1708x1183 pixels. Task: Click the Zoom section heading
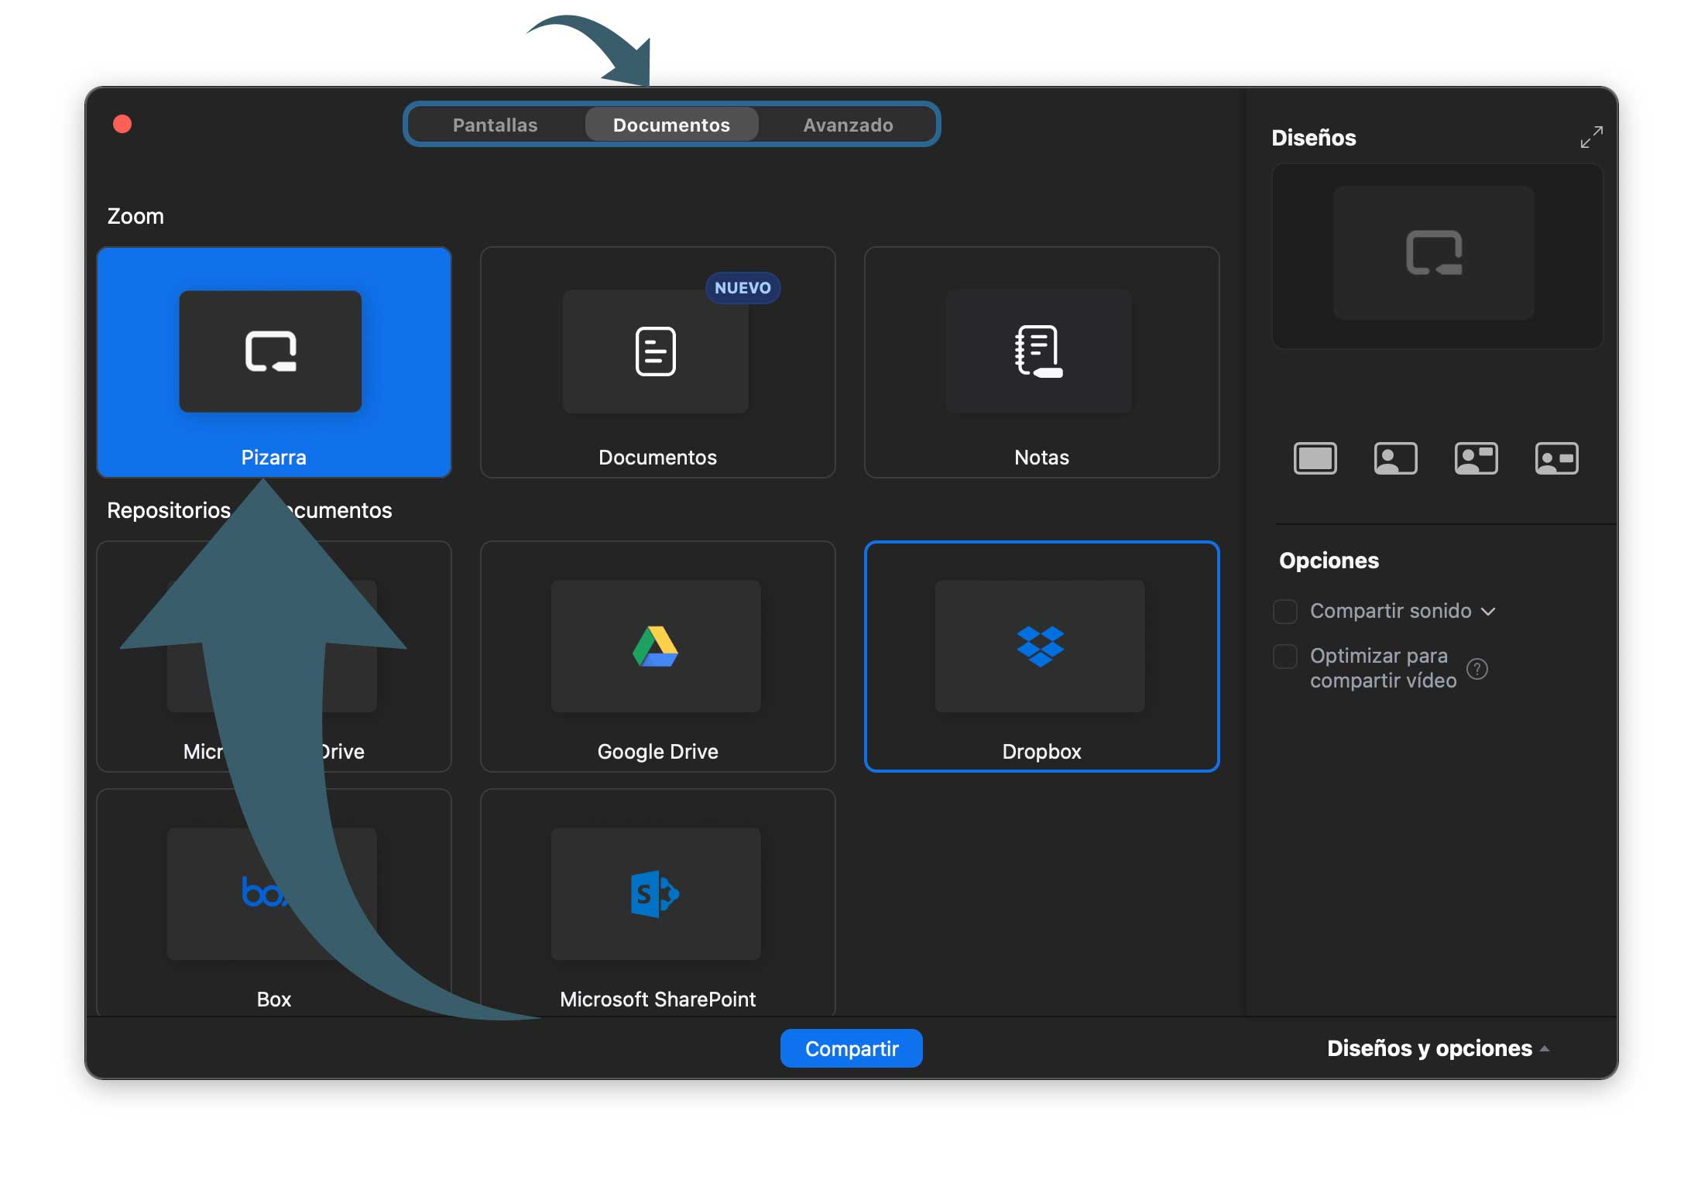coord(135,216)
